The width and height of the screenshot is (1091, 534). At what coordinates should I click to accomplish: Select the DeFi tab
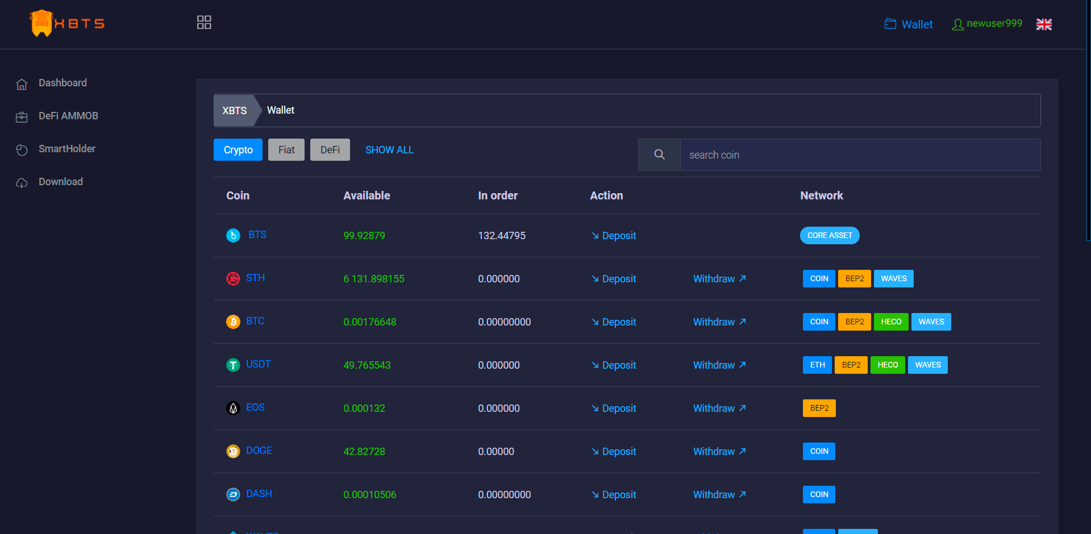(x=330, y=150)
